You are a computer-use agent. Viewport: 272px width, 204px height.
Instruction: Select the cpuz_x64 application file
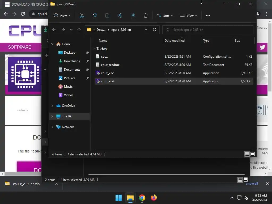point(174,81)
